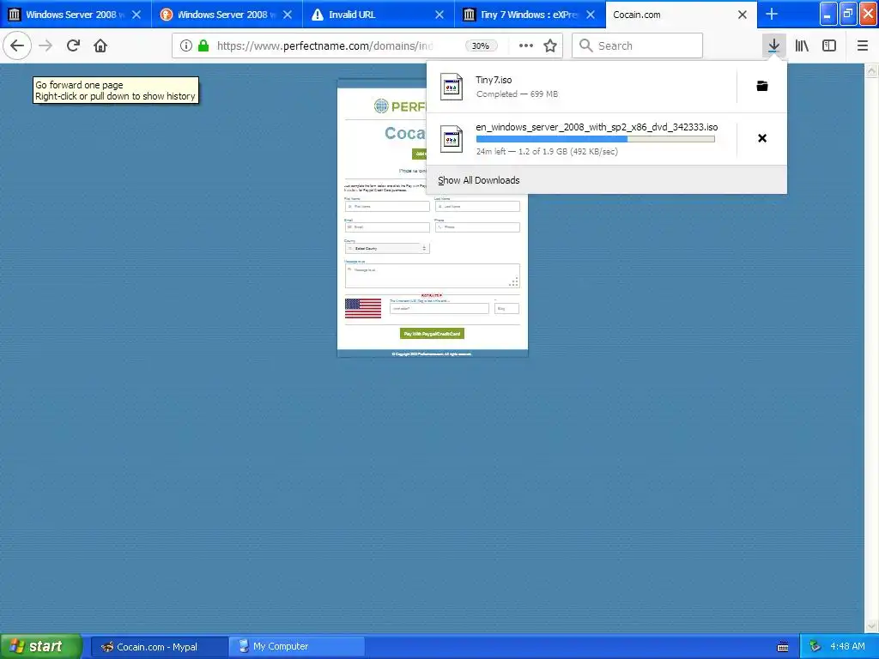
Task: Reload the current page
Action: point(73,45)
